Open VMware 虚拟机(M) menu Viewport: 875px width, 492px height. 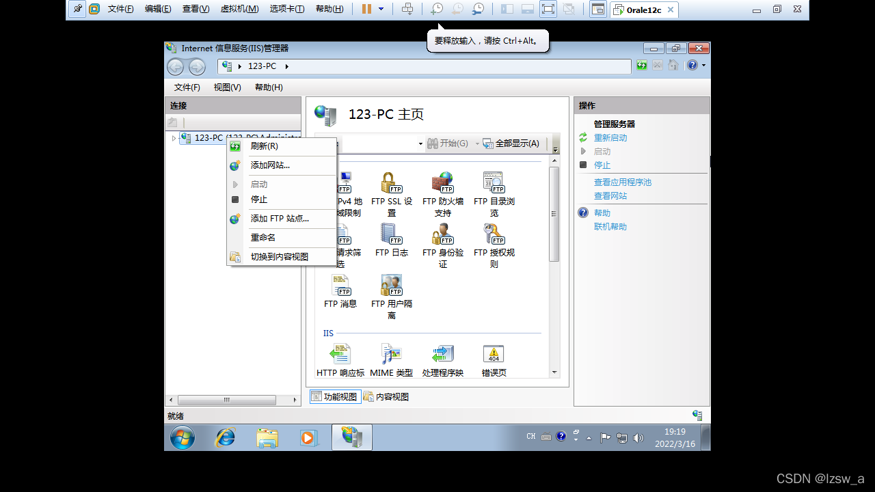click(x=239, y=10)
